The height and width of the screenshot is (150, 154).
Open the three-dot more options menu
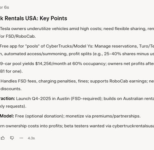(x=21, y=138)
